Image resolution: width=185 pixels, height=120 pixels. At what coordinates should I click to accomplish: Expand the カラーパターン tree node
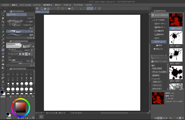[154, 24]
